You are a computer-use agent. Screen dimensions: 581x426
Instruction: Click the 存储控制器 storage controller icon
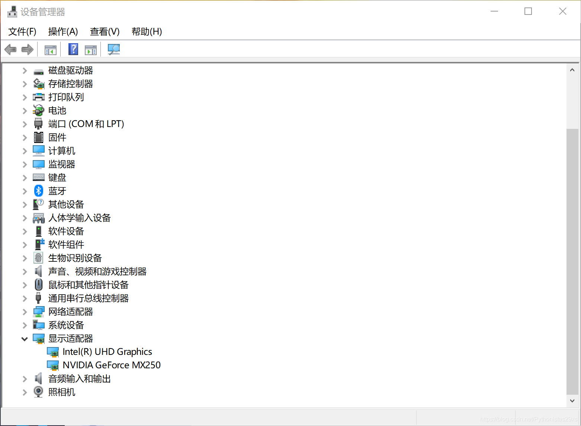[39, 84]
